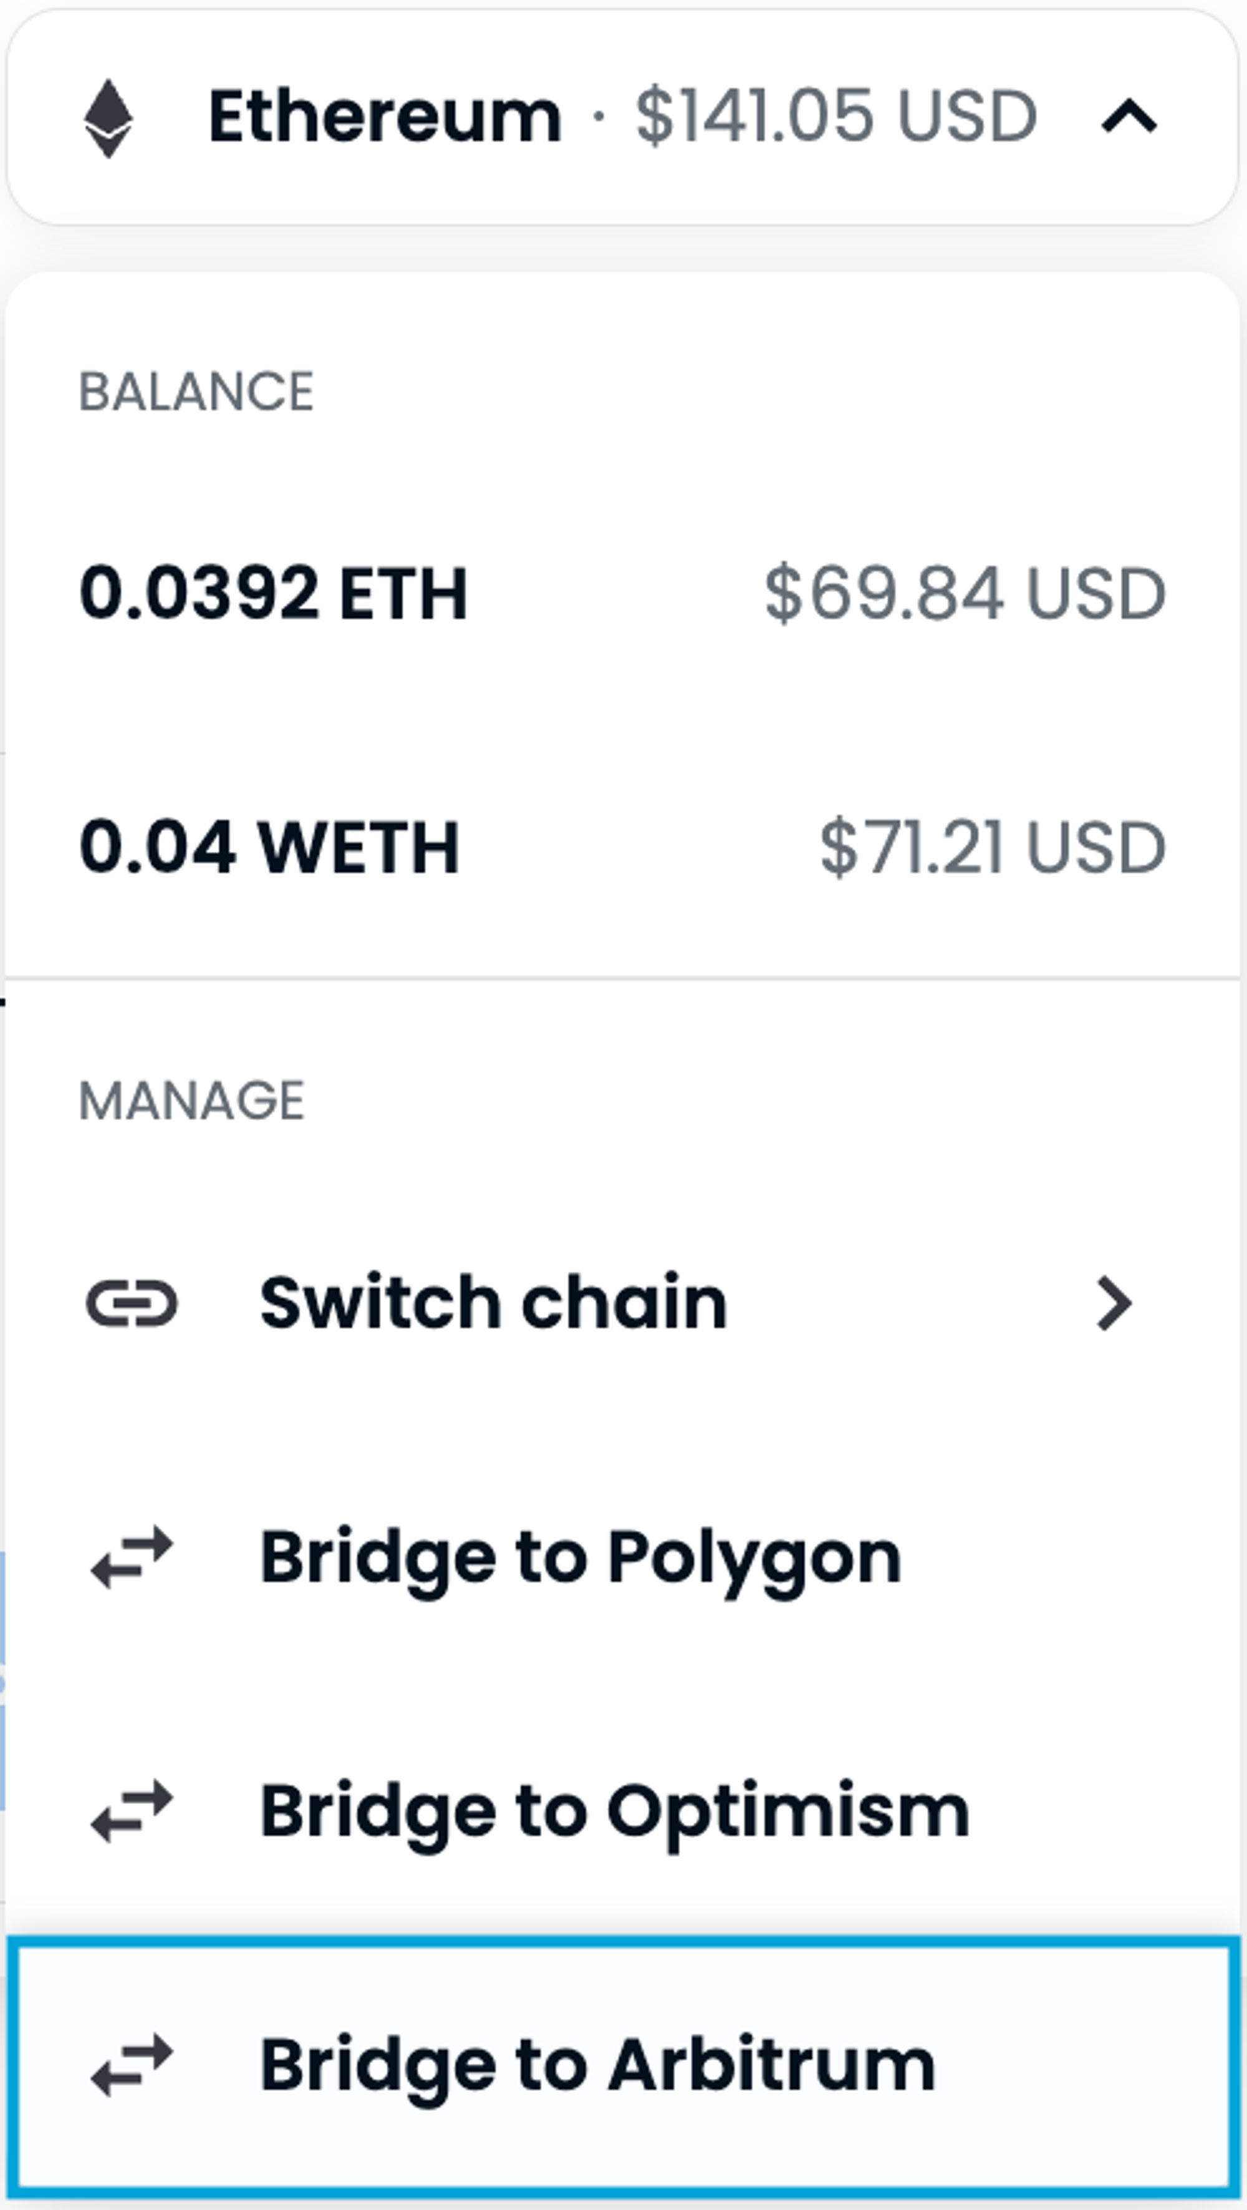Choose Bridge to Arbitrum
1247x2210 pixels.
(598, 2065)
